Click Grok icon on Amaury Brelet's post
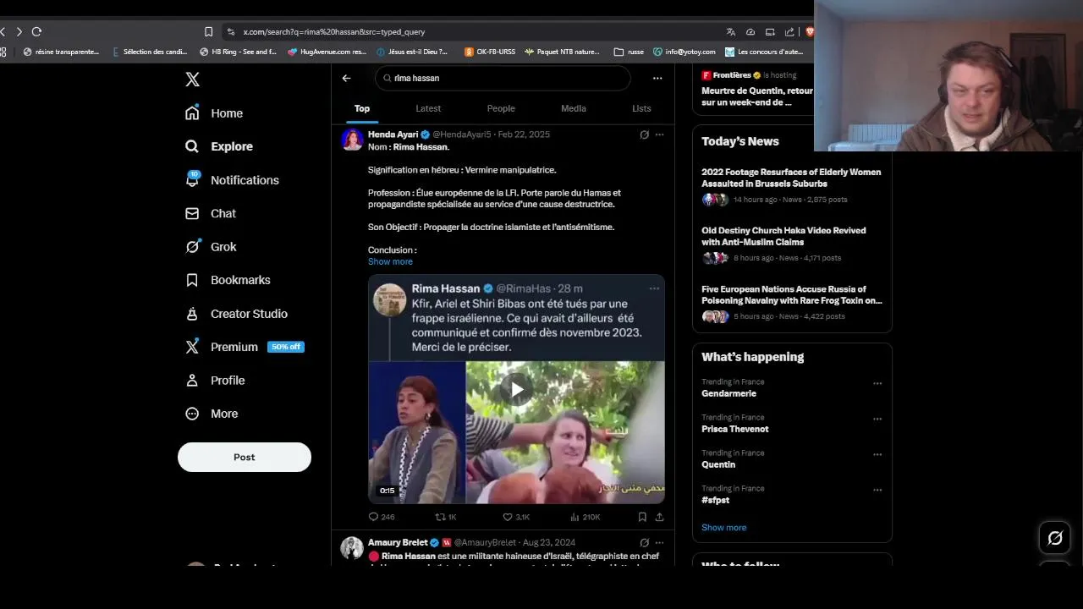 [644, 542]
